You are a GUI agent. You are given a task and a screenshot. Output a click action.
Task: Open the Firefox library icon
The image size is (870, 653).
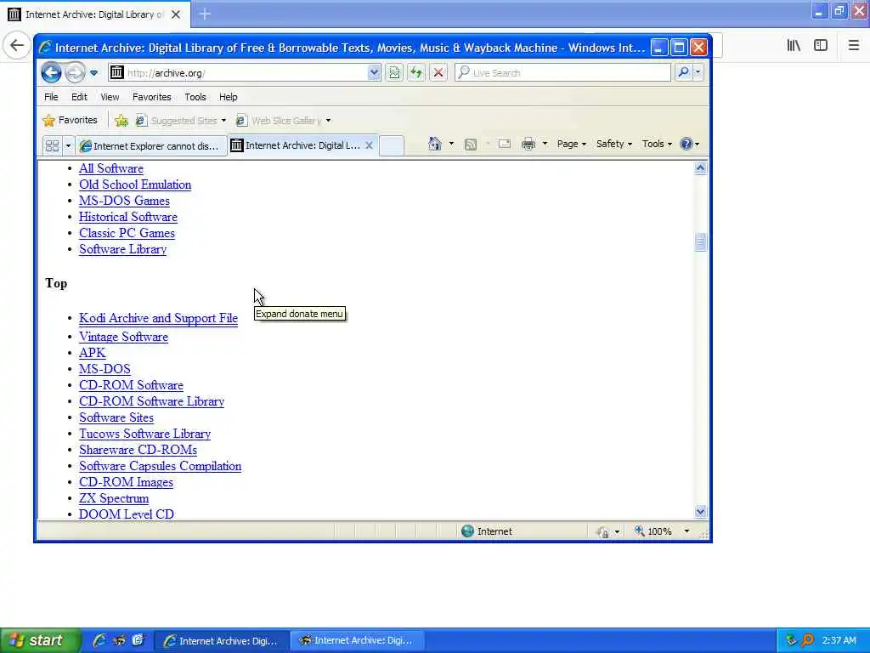[x=794, y=45]
